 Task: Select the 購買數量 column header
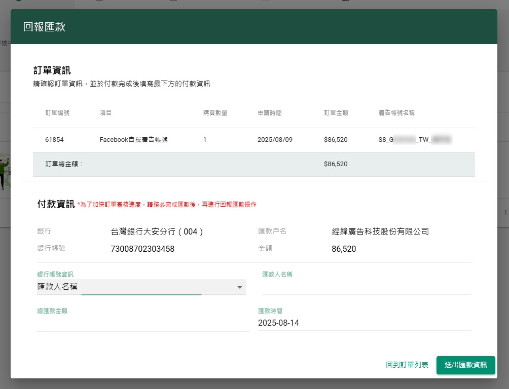point(215,112)
